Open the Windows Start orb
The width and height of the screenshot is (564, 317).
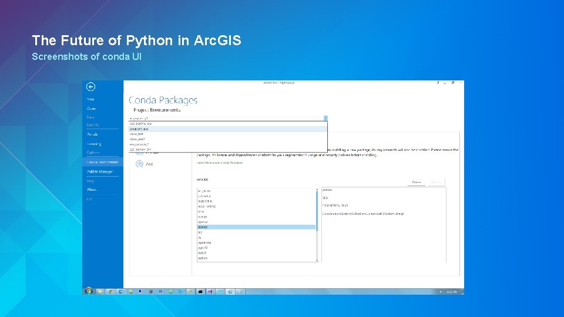(88, 291)
